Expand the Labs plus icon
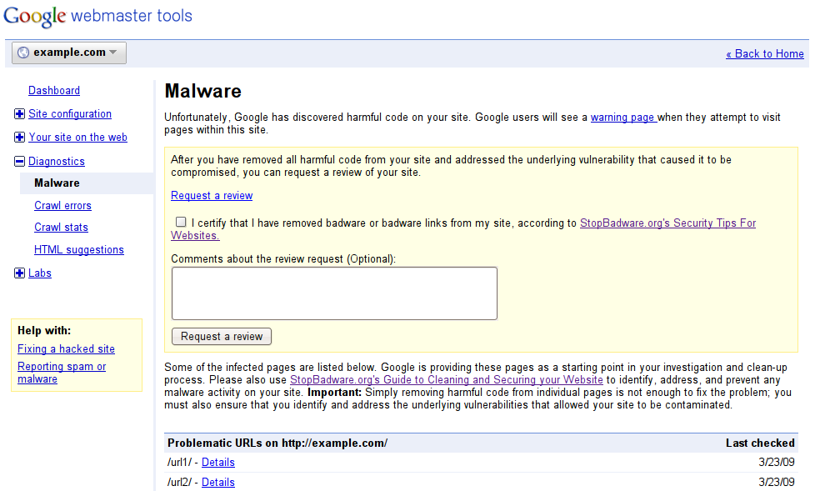The height and width of the screenshot is (491, 815). point(20,273)
